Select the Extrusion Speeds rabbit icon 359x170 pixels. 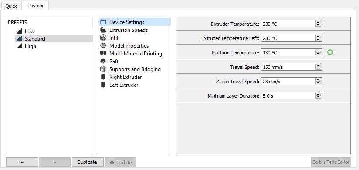[103, 30]
